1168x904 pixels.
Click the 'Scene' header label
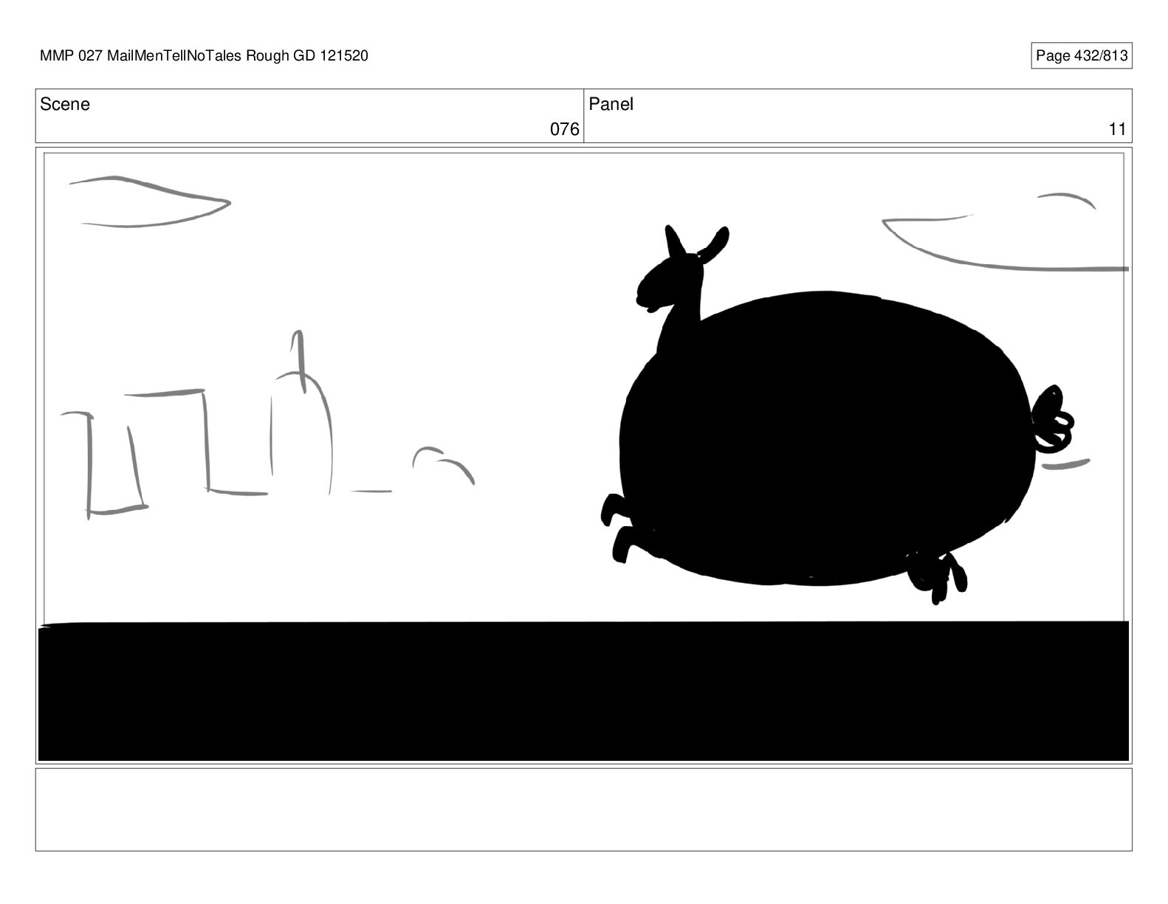pyautogui.click(x=65, y=104)
